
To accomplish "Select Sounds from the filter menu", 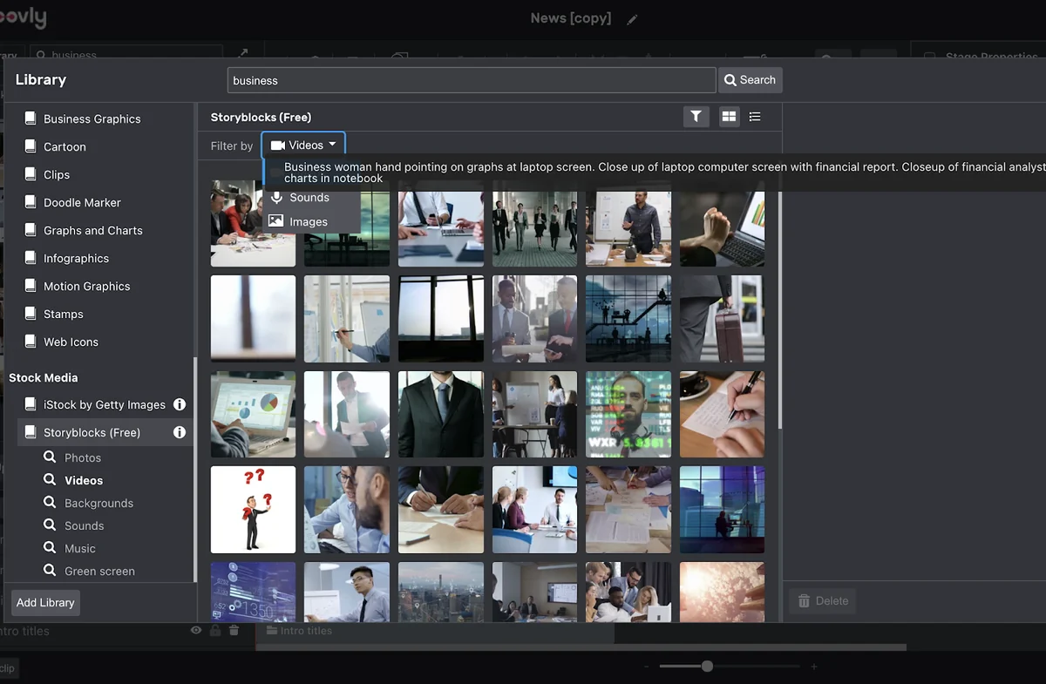I will tap(309, 198).
